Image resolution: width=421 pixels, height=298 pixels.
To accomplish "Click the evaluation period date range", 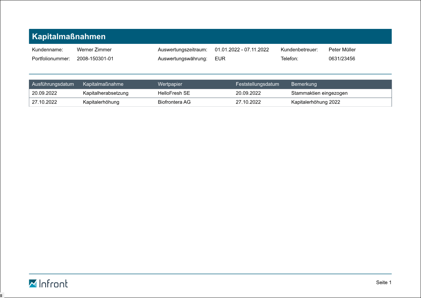I will tap(242, 50).
